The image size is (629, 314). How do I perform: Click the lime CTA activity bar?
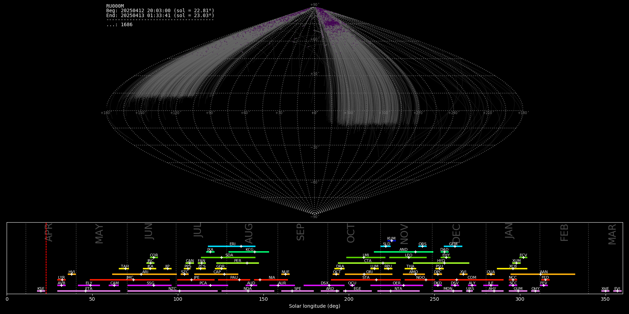pos(367,263)
